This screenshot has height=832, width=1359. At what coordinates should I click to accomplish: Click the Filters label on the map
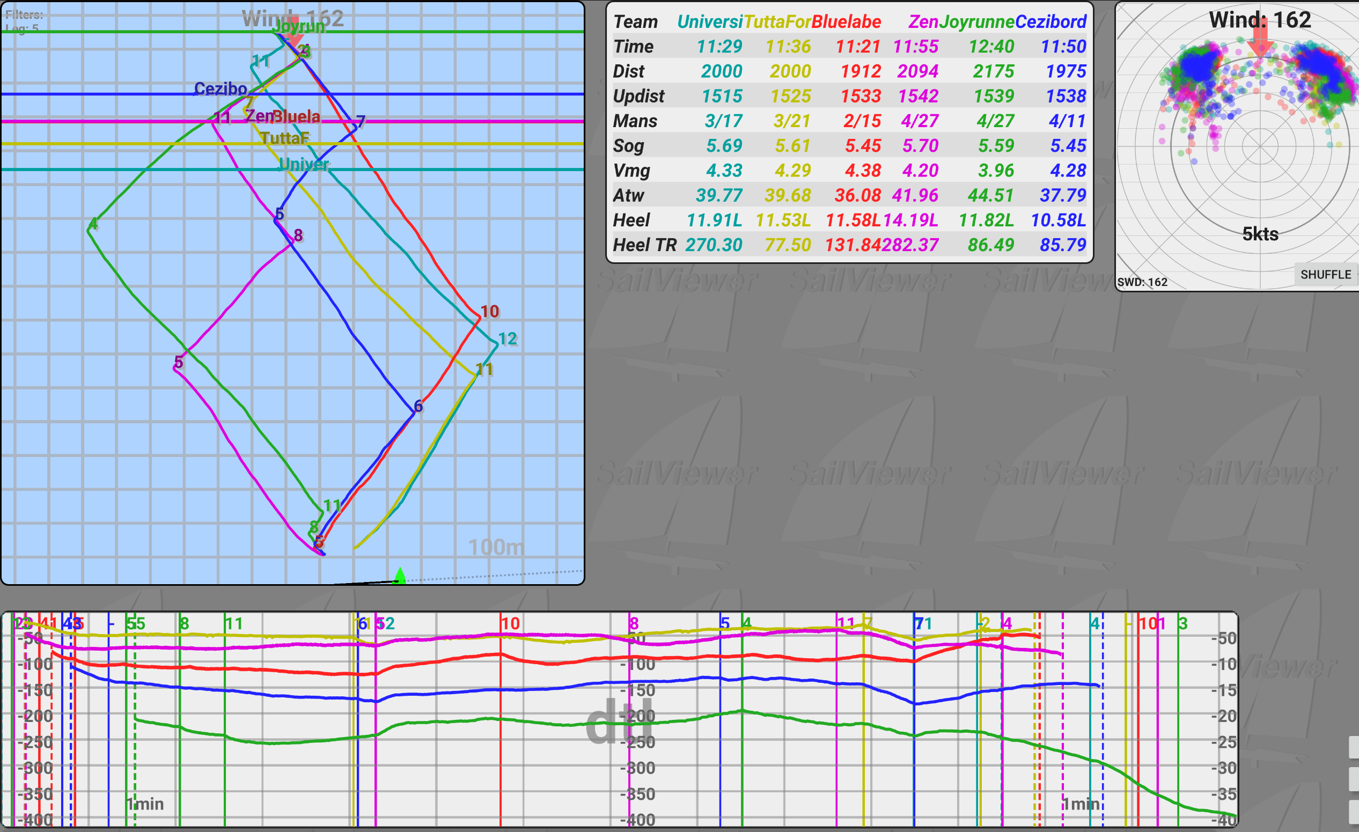coord(24,15)
